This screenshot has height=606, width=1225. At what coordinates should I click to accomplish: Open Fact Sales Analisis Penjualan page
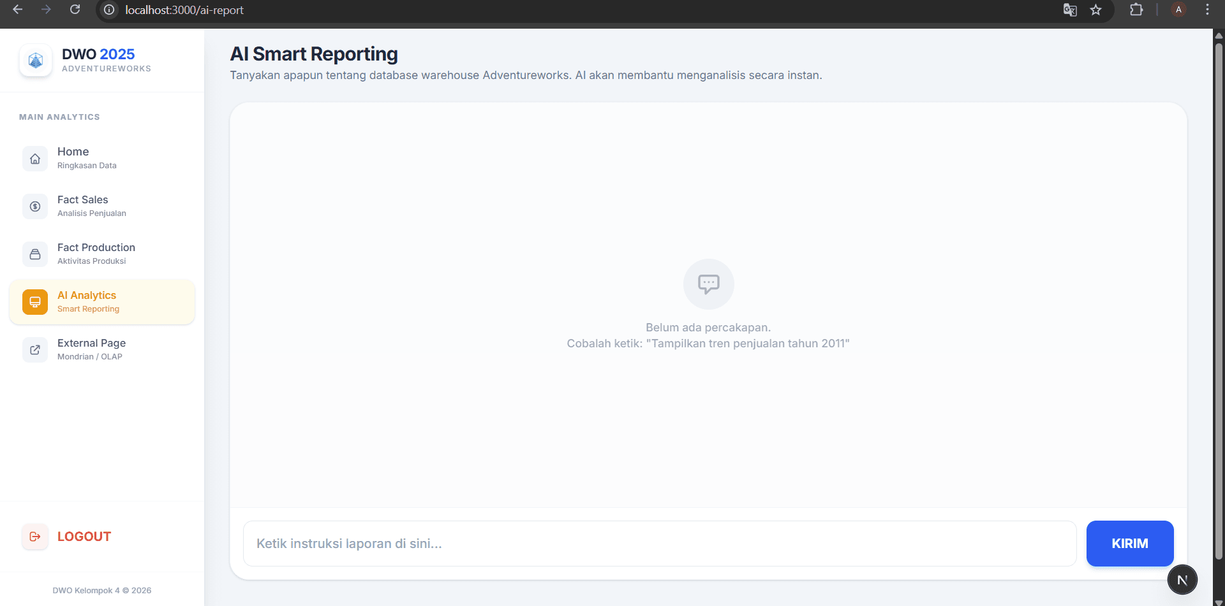tap(102, 206)
